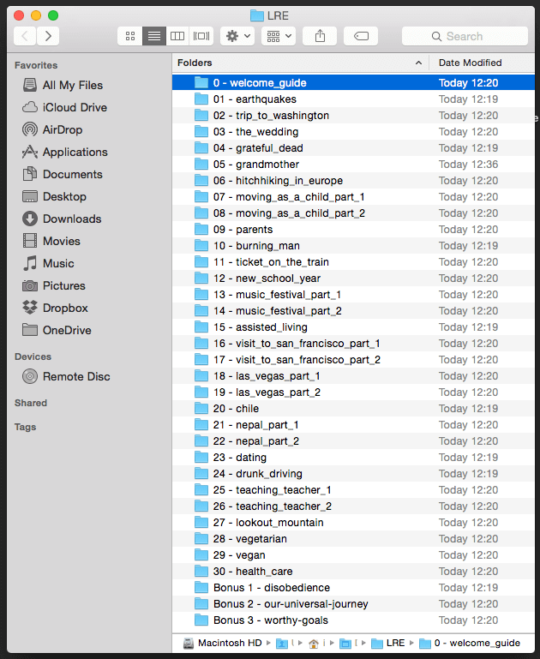Select folder Bonus 1 - disobedience

click(x=353, y=588)
